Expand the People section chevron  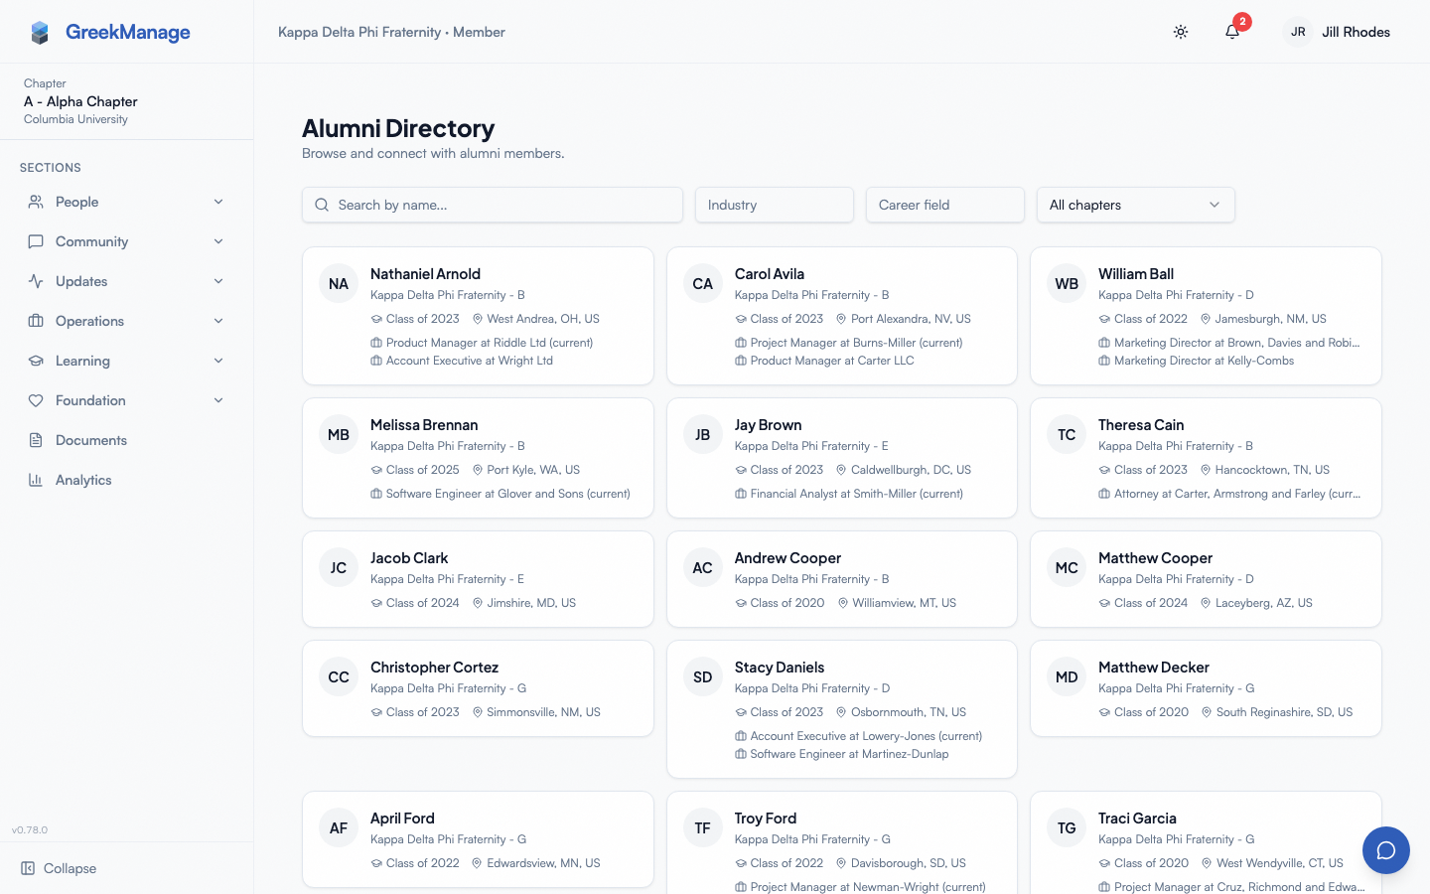click(x=218, y=202)
